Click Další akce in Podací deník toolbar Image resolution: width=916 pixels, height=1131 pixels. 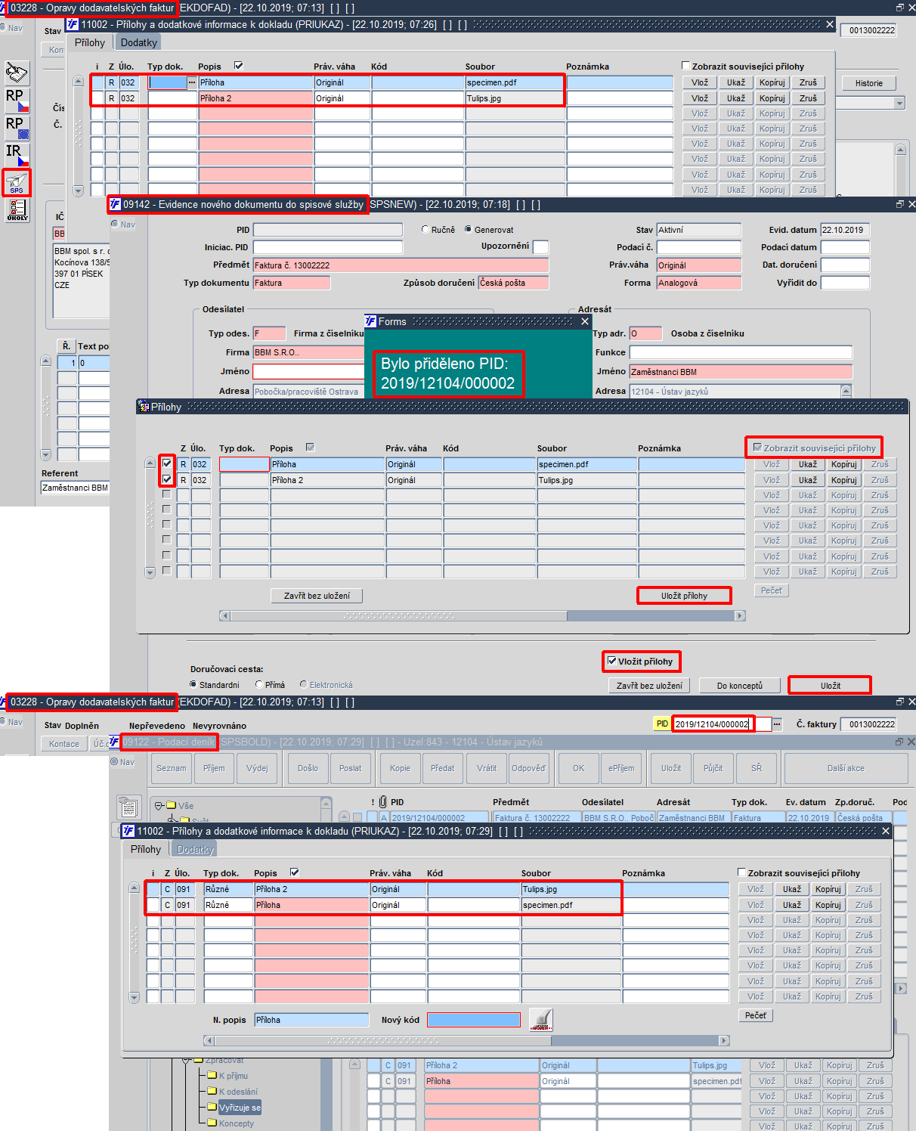(x=846, y=768)
